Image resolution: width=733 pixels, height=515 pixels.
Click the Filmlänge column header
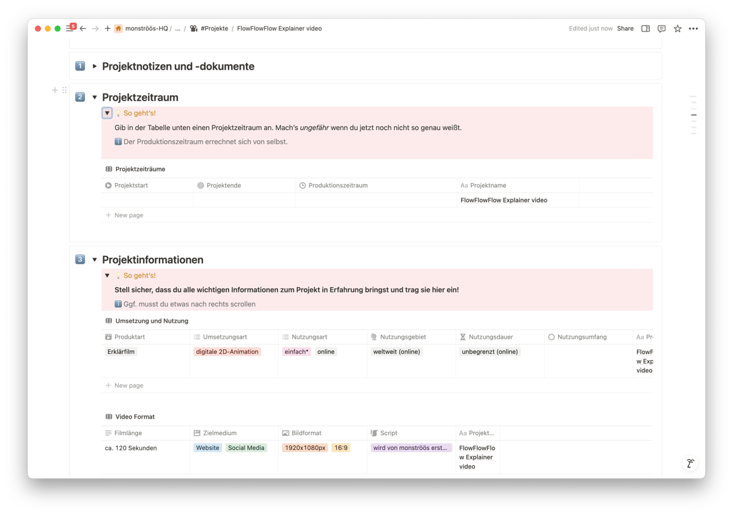coord(145,433)
